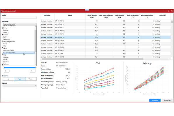This screenshot has height=116, width=174.
Task: Click the scroll right arrow of table
Action: pos(170,59)
